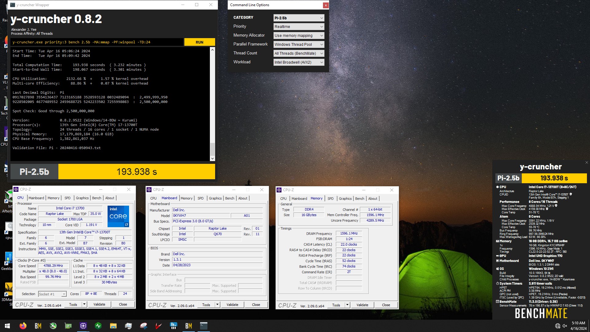Click the CPU shield icon in BenchMate panel
Image resolution: width=590 pixels, height=332 pixels.
(x=571, y=194)
